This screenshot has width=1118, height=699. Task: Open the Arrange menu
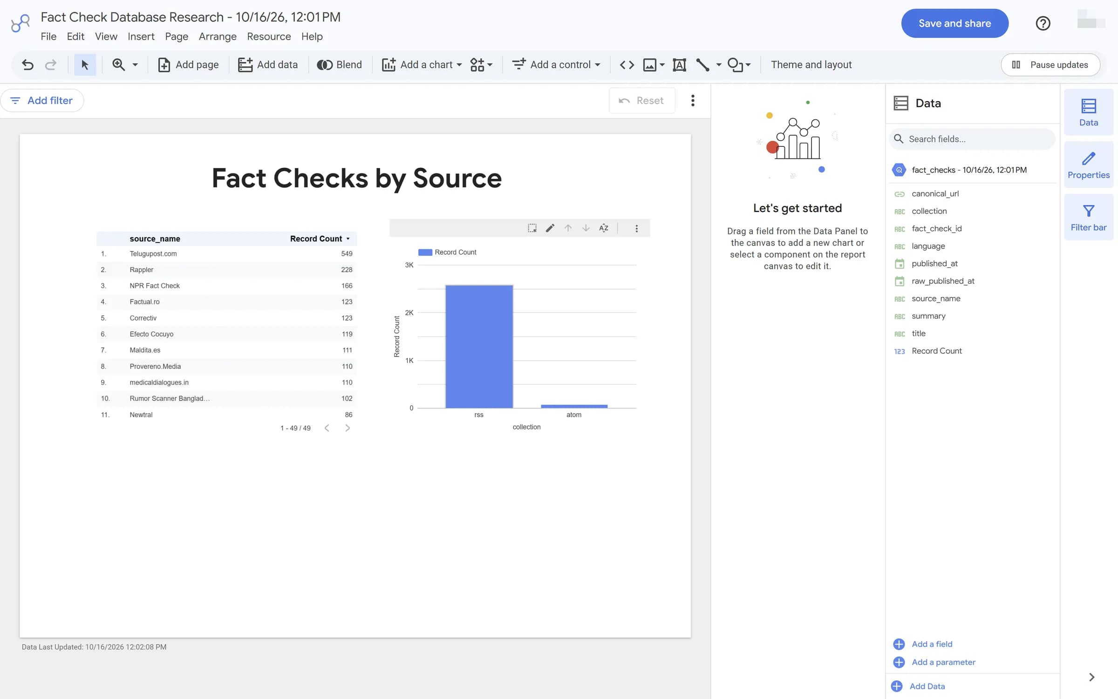218,36
